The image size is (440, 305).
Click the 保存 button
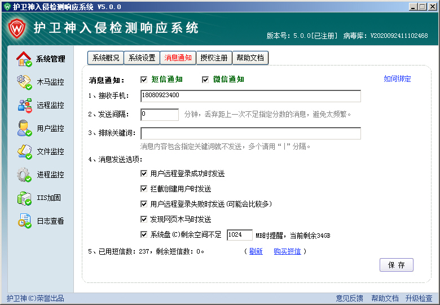pos(396,265)
